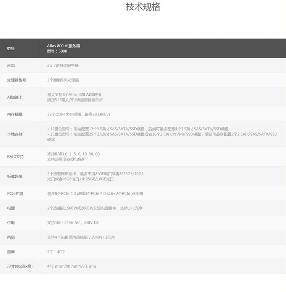Select the 尺寸(宽x深x高) row label
286x292 pixels.
[19, 266]
